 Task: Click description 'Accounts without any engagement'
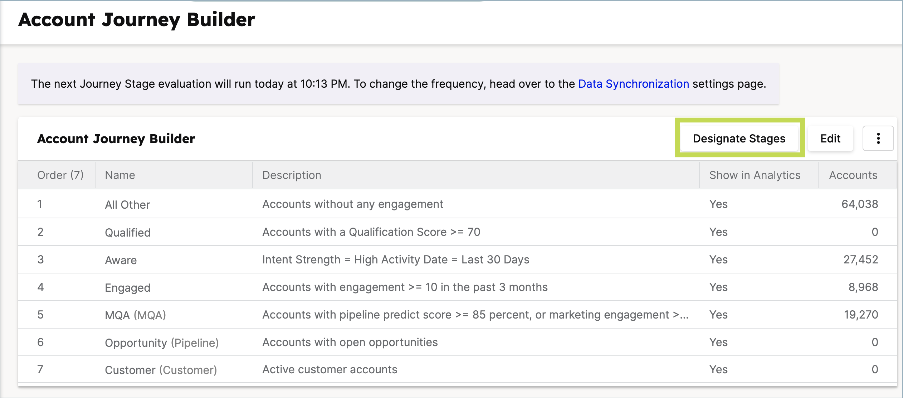tap(353, 204)
